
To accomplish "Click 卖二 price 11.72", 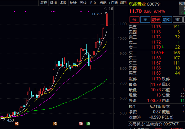I will tap(156, 42).
